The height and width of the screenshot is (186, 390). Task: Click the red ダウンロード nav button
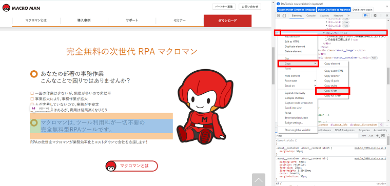click(x=227, y=20)
